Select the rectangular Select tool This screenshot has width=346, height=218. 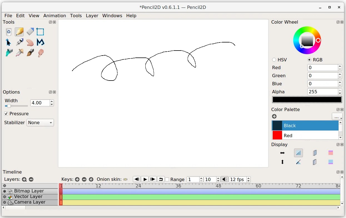click(x=40, y=32)
